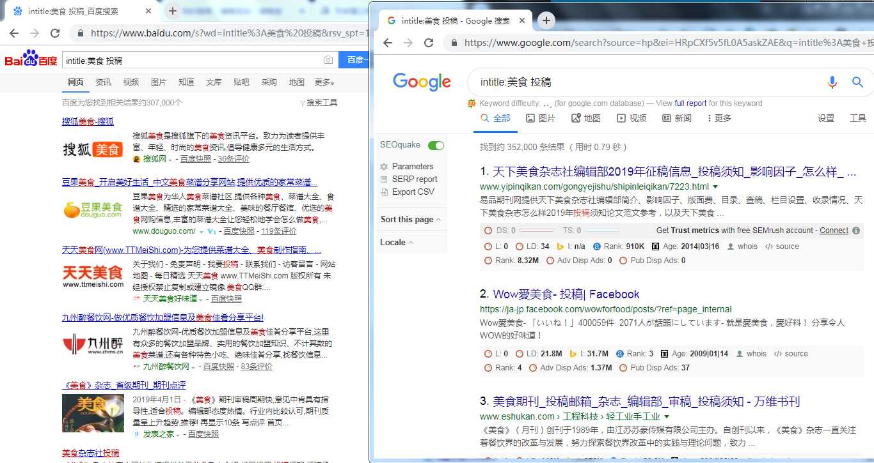The height and width of the screenshot is (463, 874).
Task: Open the 搜狐网 source dropdown
Action: tap(170, 160)
